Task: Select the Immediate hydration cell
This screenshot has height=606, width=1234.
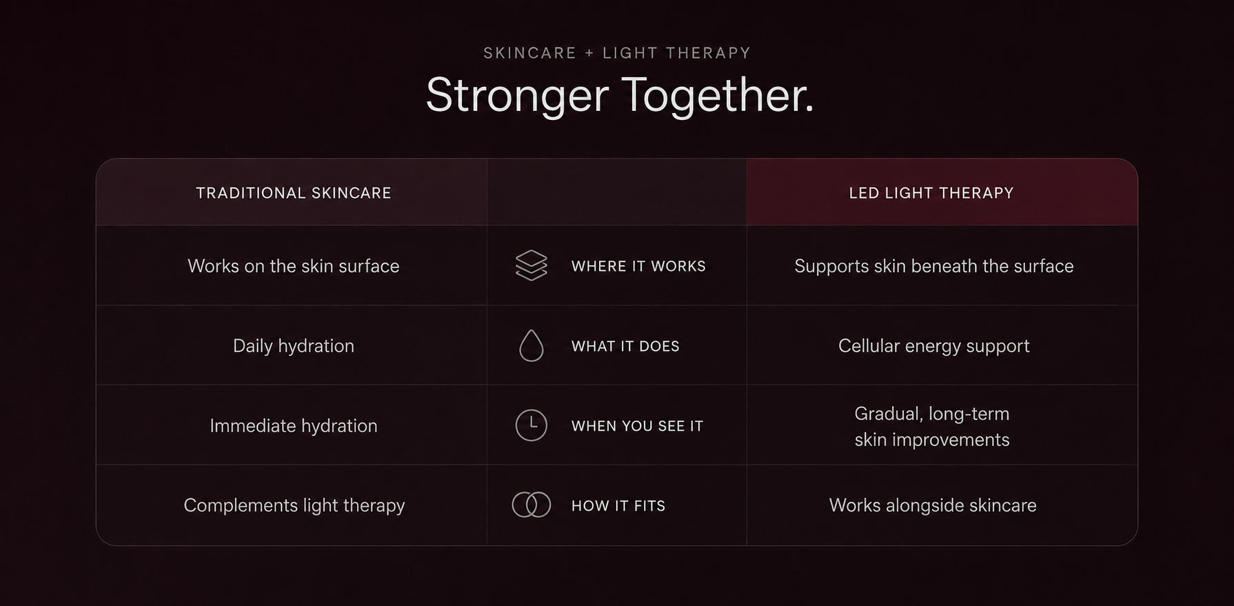Action: click(294, 426)
